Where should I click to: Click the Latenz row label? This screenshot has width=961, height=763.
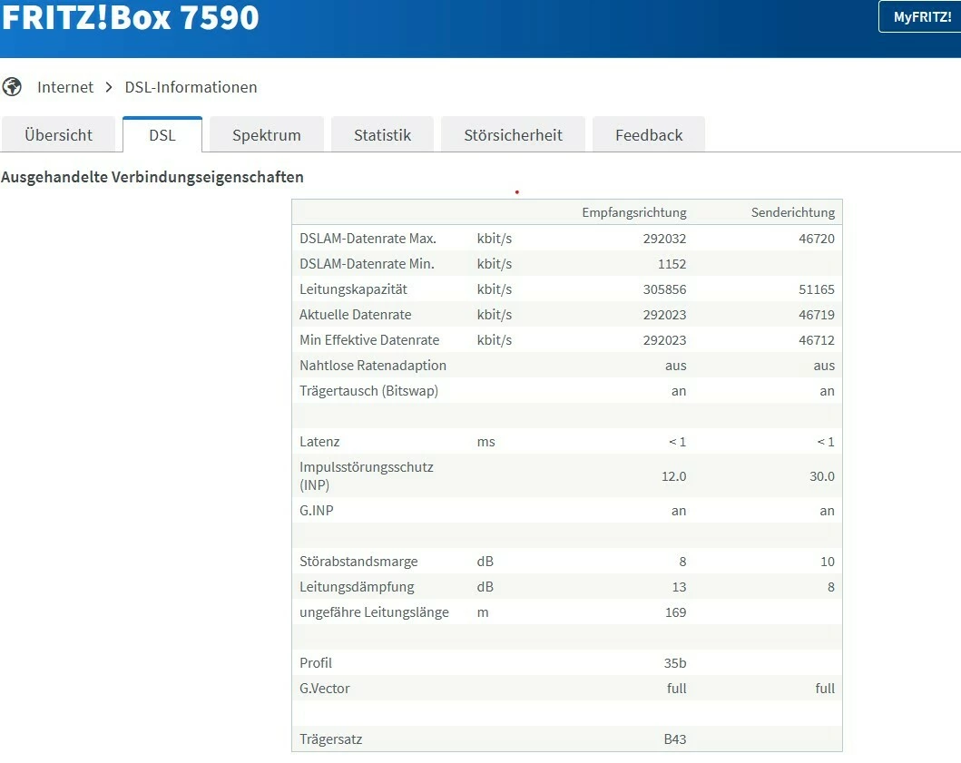point(319,442)
